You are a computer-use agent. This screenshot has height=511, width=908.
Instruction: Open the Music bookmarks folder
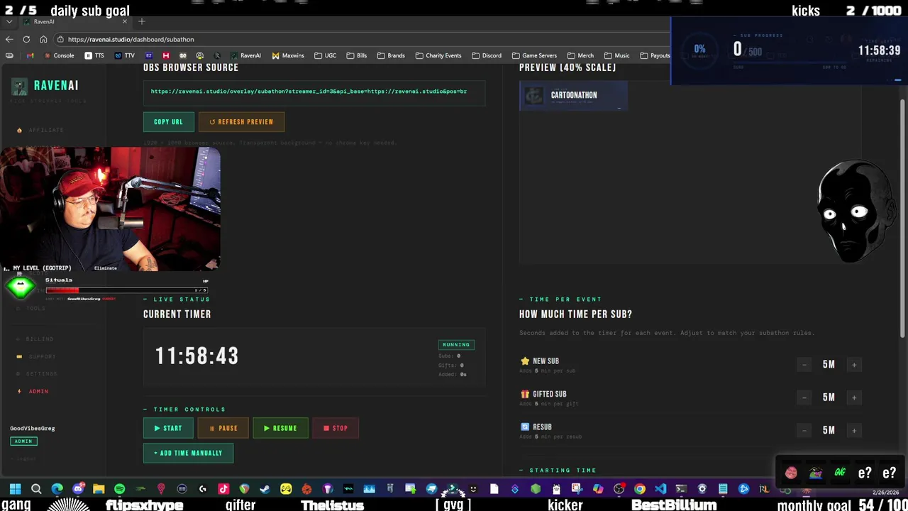click(616, 55)
